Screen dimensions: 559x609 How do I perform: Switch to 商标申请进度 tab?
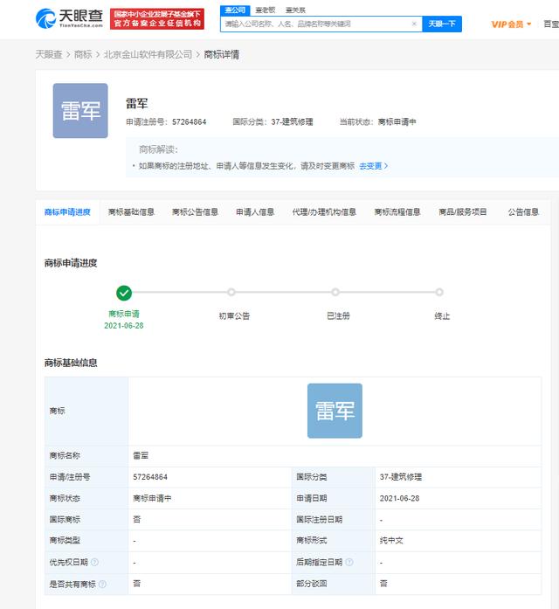click(x=67, y=212)
